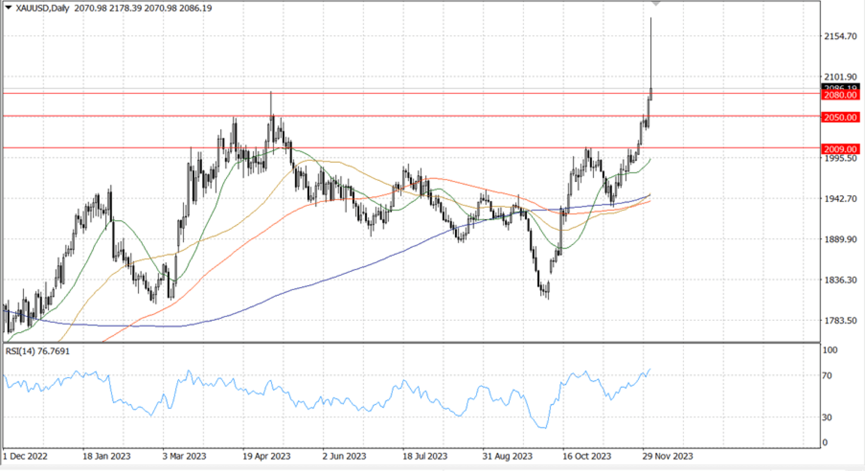The height and width of the screenshot is (471, 865).
Task: Click the 1783.50 price scale label
Action: point(840,321)
